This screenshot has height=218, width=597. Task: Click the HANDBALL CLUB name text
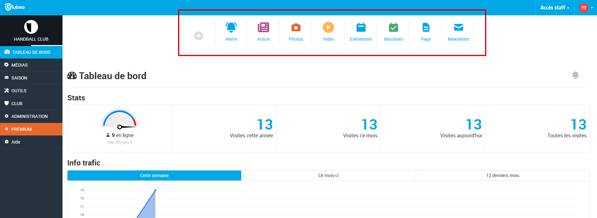point(31,39)
